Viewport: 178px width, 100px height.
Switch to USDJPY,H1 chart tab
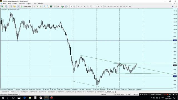pos(61,92)
